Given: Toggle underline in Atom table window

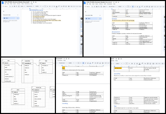Looking at the screenshot, I should (x=88, y=63).
